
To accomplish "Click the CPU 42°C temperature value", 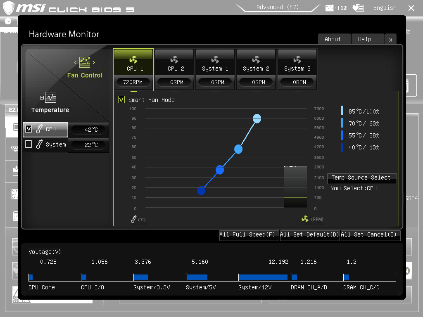I will (88, 130).
